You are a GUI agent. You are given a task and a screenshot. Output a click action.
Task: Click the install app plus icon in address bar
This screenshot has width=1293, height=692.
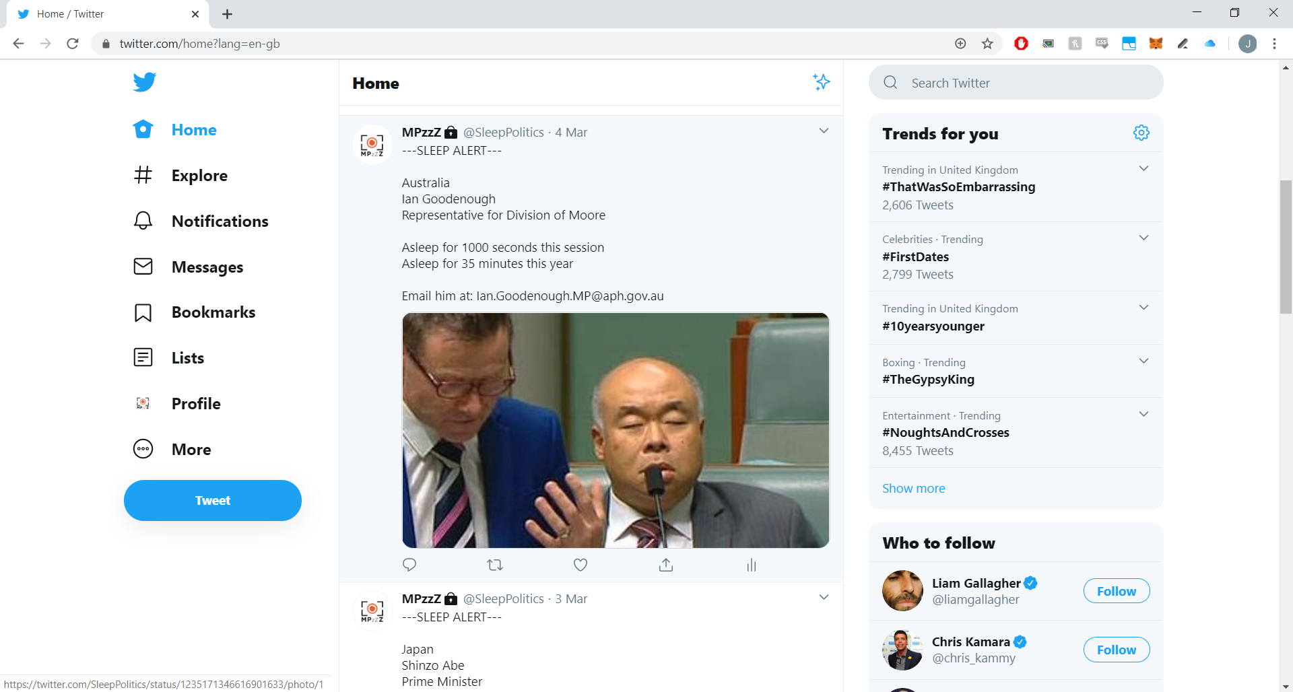(960, 44)
